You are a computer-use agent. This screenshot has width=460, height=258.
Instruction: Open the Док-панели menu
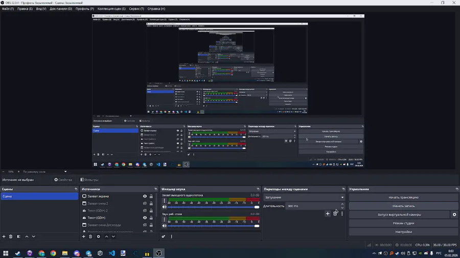[x=61, y=9]
